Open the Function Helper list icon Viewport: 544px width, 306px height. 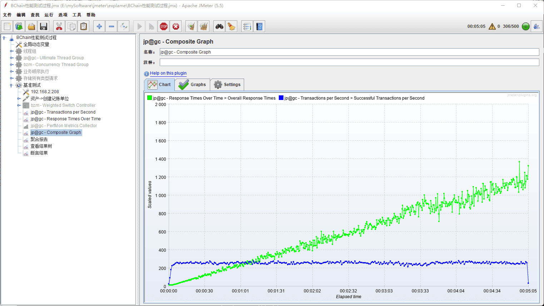[x=247, y=26]
